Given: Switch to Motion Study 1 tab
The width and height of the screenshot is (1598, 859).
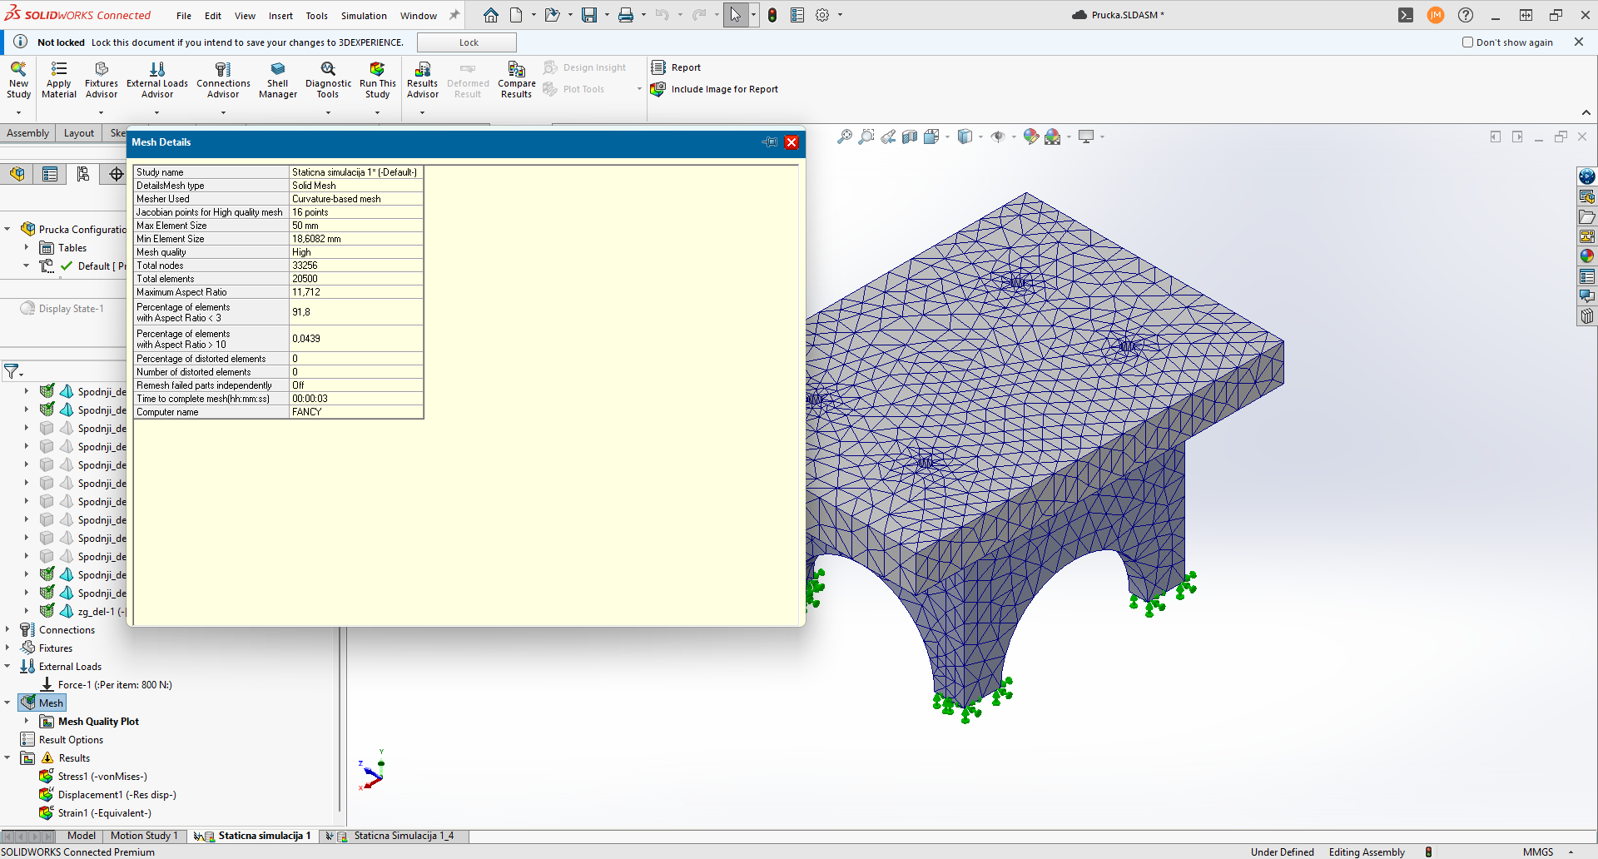Looking at the screenshot, I should [144, 836].
